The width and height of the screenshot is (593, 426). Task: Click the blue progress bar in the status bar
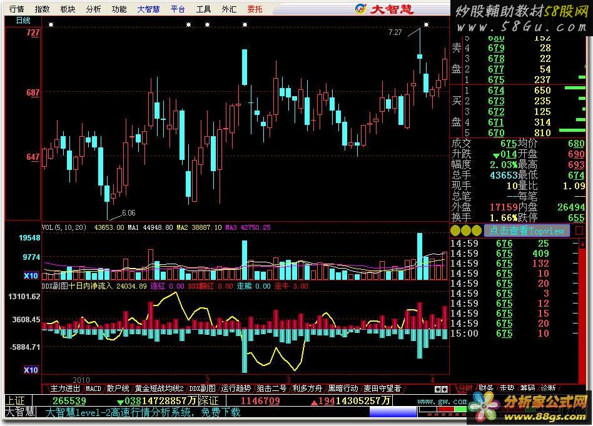click(393, 412)
